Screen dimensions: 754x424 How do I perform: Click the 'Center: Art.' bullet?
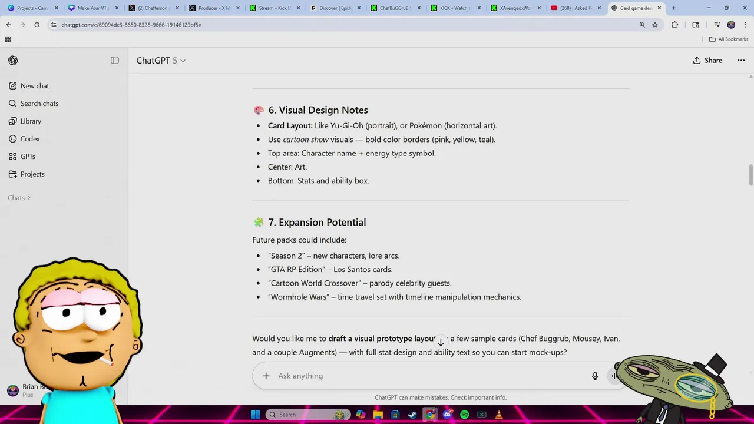coord(287,167)
